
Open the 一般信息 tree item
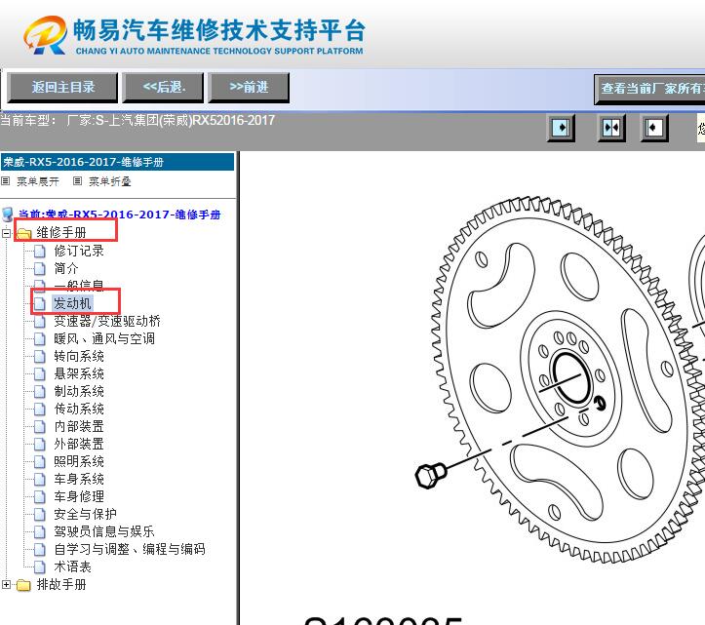pyautogui.click(x=79, y=285)
